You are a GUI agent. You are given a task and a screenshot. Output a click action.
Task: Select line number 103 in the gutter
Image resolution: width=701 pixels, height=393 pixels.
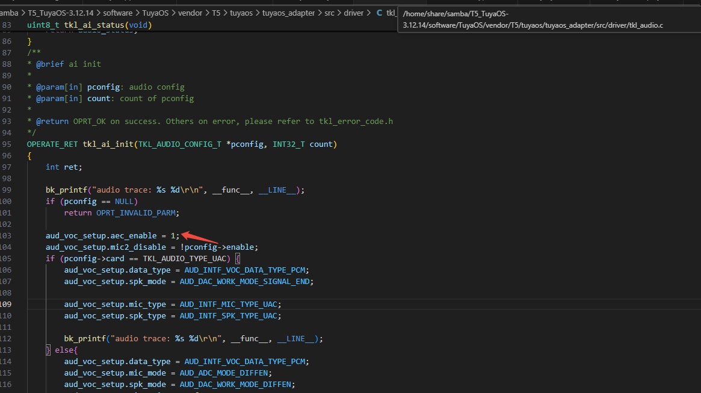tap(7, 236)
